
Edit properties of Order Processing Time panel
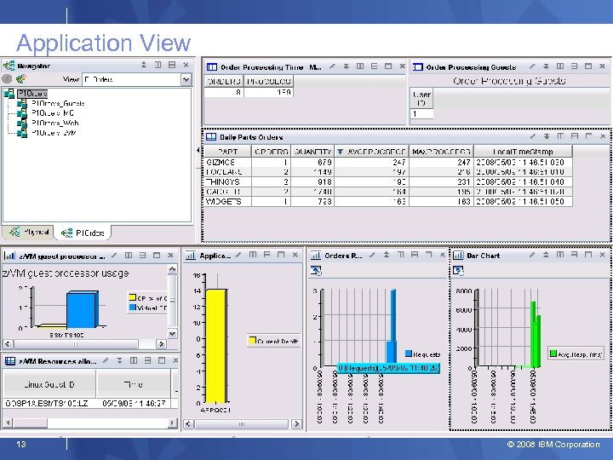332,66
